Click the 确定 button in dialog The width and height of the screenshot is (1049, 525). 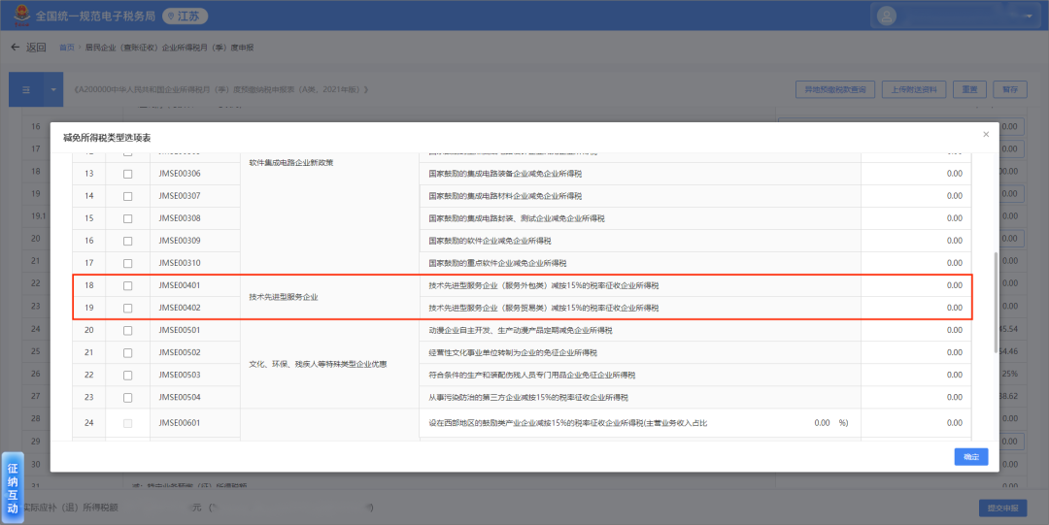click(x=970, y=456)
